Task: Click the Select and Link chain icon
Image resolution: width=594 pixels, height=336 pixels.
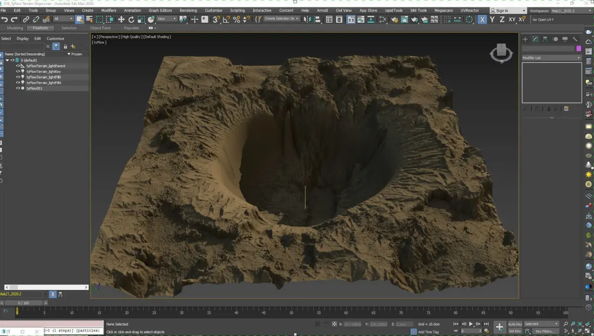Action: click(x=26, y=19)
